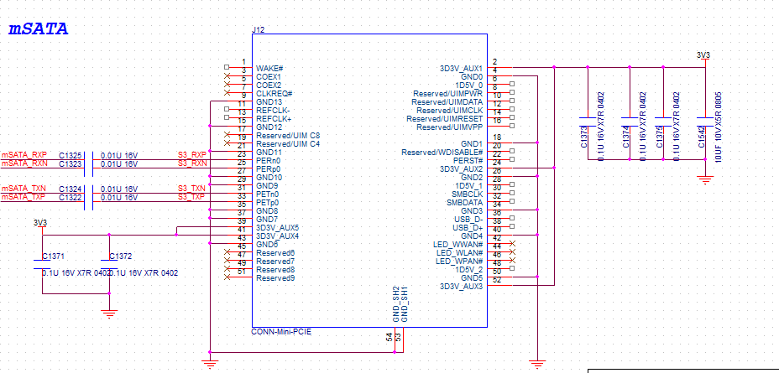
Task: Select capacitor designator C1374
Action: click(x=626, y=137)
